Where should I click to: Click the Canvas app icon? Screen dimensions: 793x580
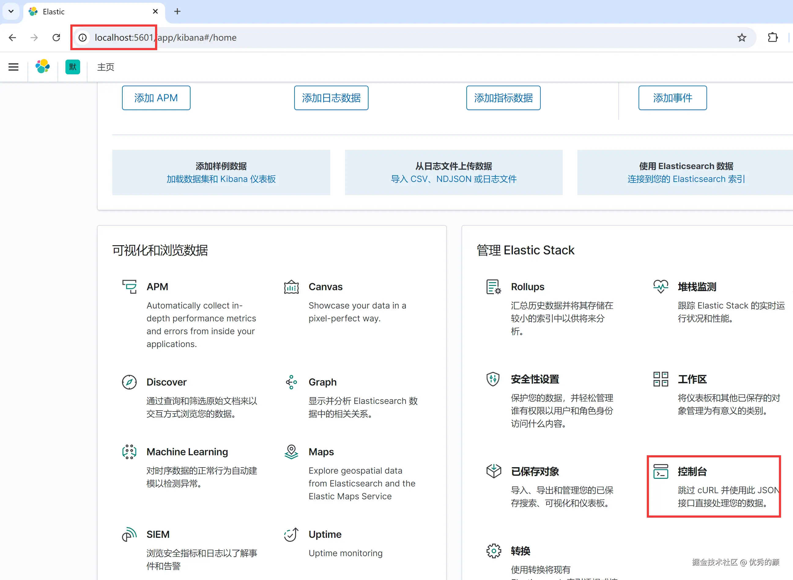[x=291, y=287]
